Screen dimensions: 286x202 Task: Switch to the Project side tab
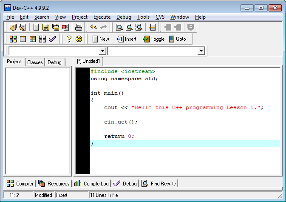14,62
